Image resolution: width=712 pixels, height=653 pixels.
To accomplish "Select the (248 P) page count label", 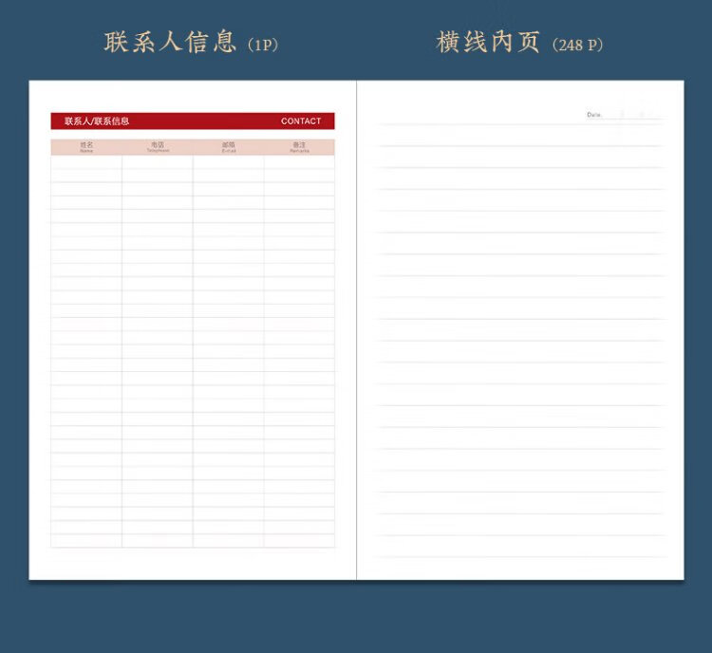I will [x=577, y=46].
